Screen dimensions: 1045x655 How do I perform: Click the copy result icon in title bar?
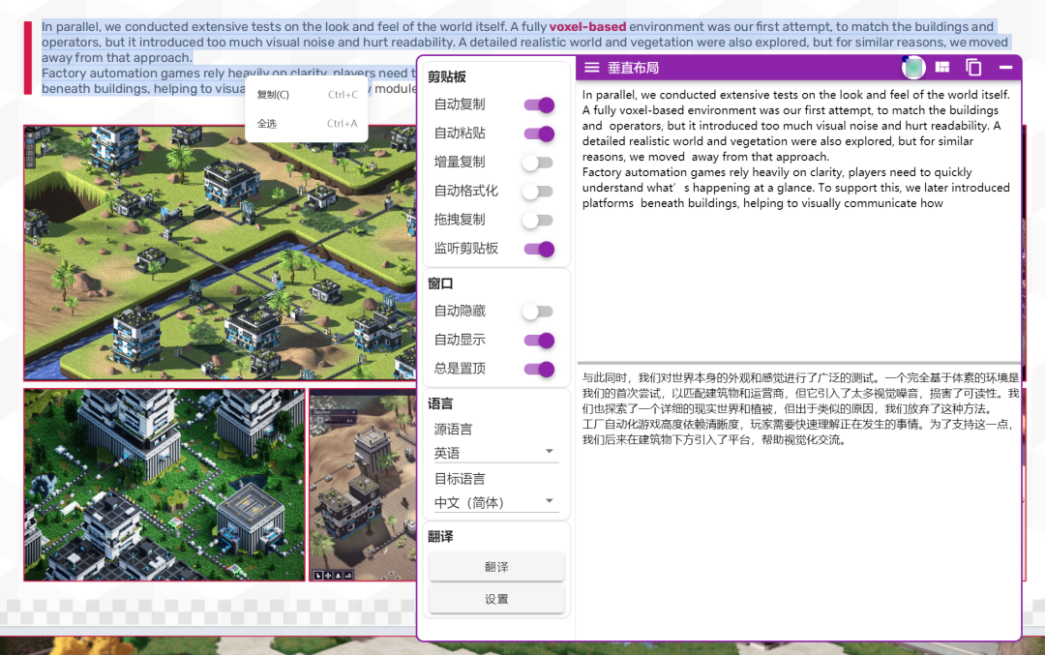973,68
